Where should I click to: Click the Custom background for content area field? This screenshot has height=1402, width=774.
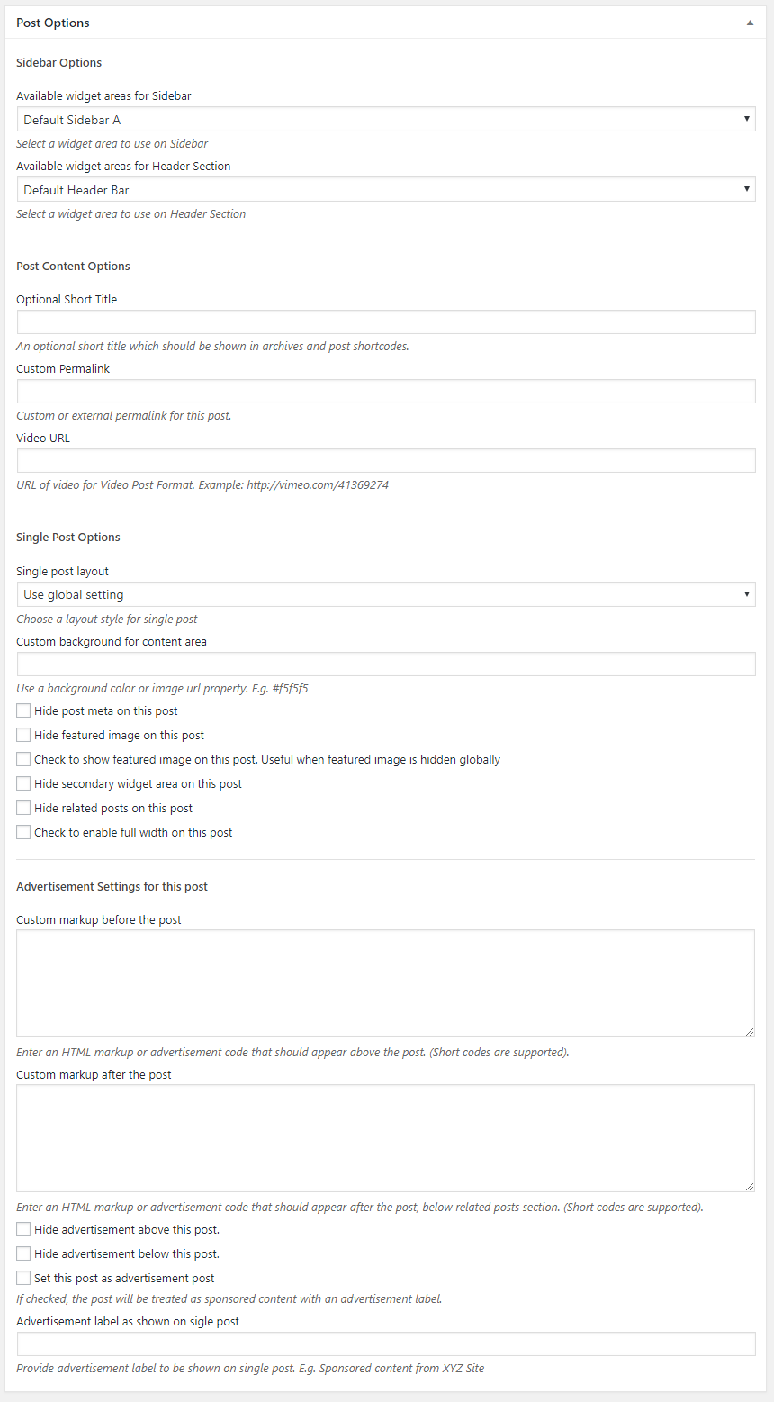[385, 665]
